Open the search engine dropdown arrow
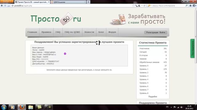 click(x=151, y=5)
